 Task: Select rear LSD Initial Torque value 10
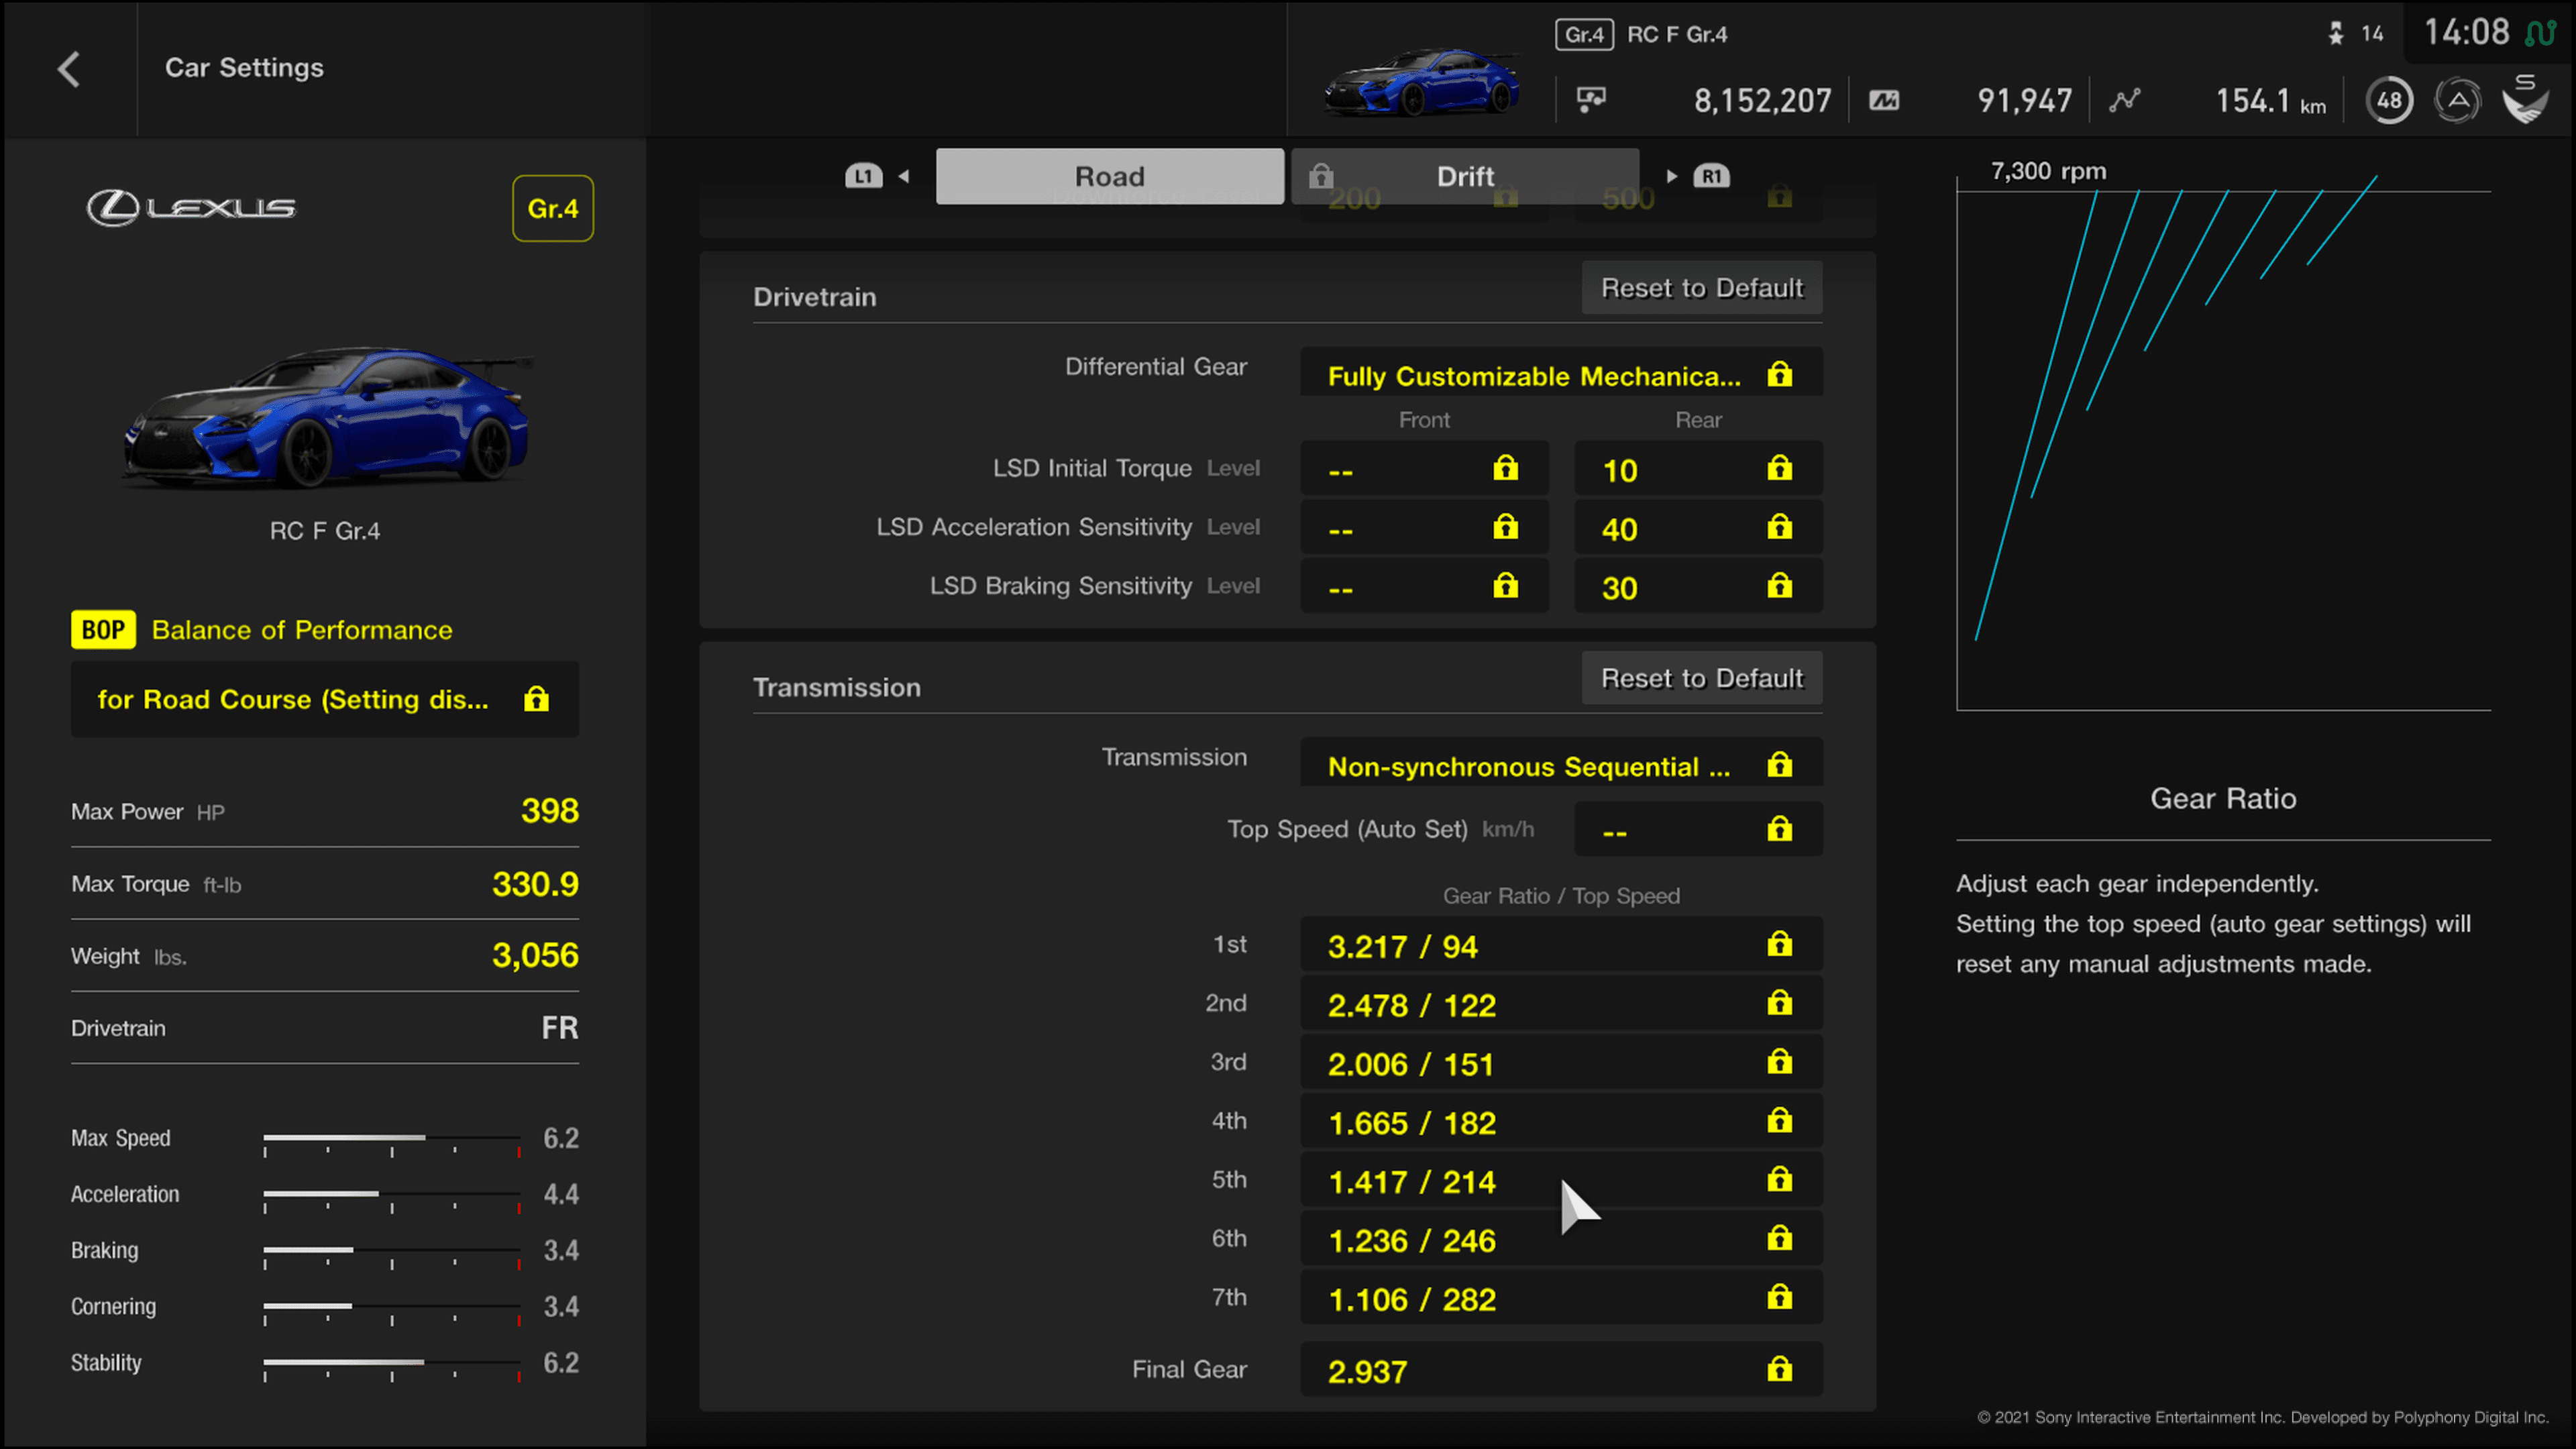pyautogui.click(x=1698, y=469)
